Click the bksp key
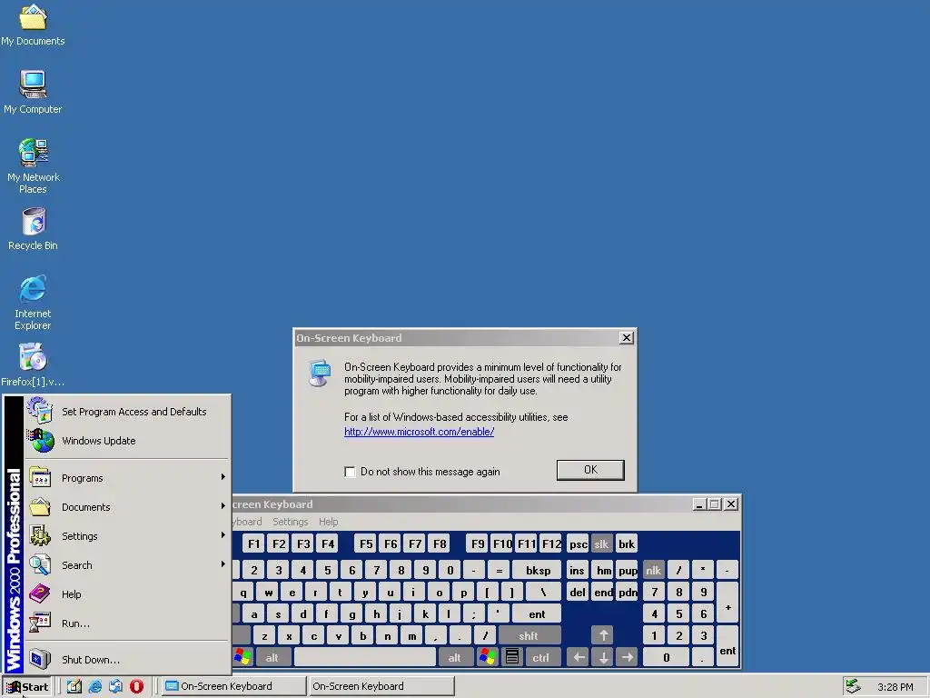Screen dimensions: 930x698 [538, 570]
